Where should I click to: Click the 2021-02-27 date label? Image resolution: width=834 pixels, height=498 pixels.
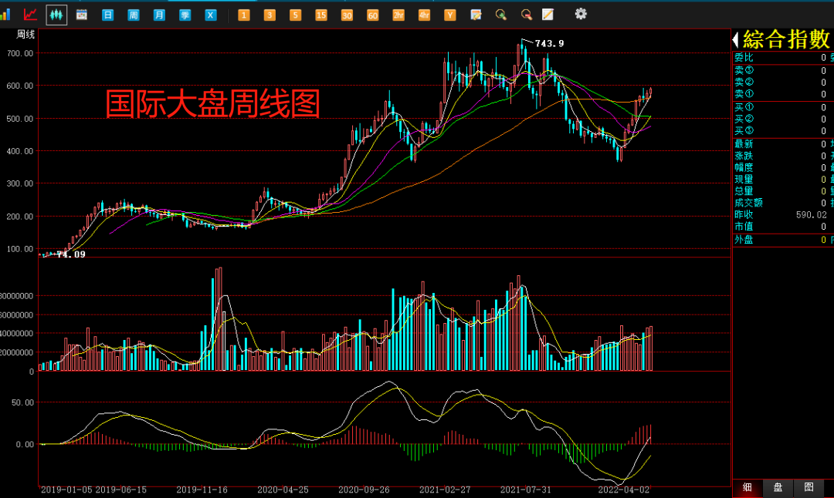445,490
